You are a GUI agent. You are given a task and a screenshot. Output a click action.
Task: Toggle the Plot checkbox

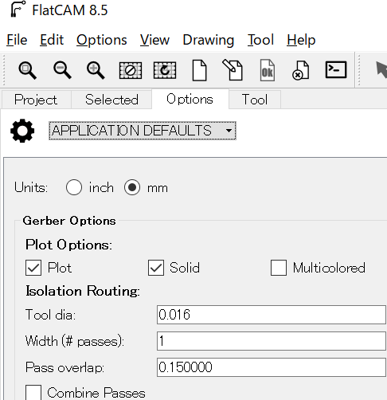[33, 268]
